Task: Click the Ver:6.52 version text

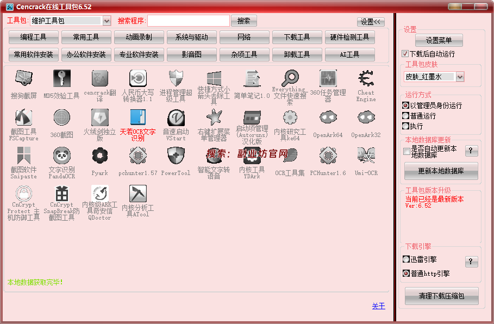Action: (418, 206)
